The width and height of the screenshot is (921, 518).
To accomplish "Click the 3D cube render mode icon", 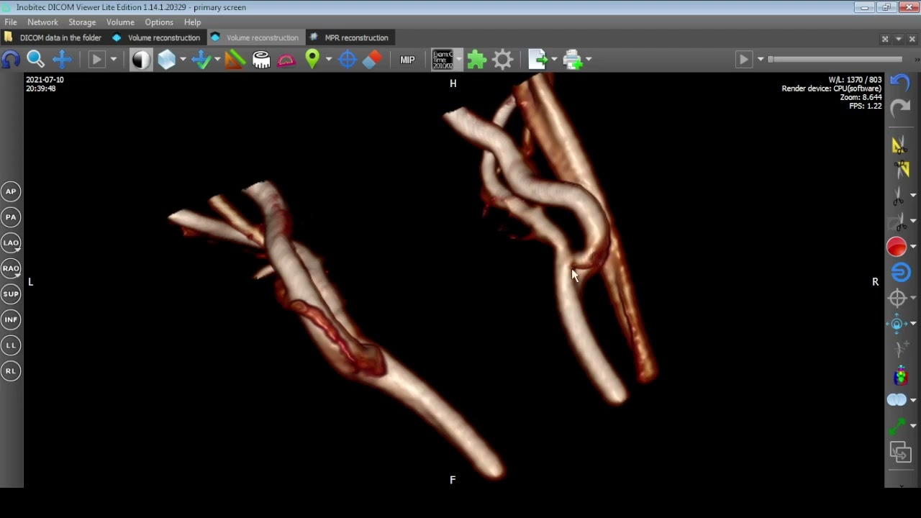I will 167,60.
